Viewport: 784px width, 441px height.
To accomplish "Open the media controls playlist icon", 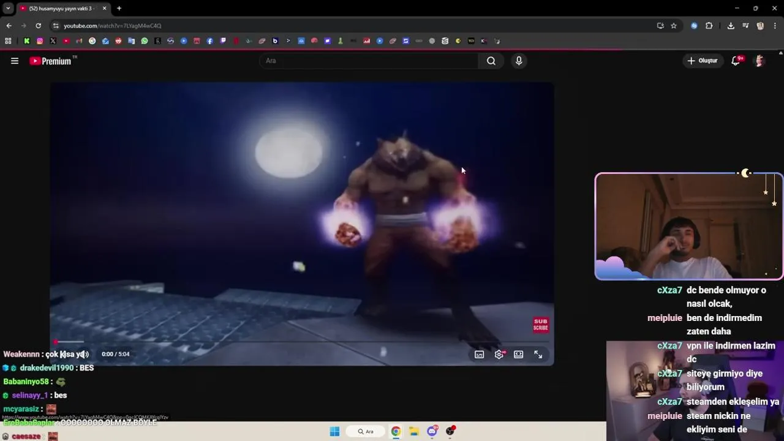I will coord(745,26).
